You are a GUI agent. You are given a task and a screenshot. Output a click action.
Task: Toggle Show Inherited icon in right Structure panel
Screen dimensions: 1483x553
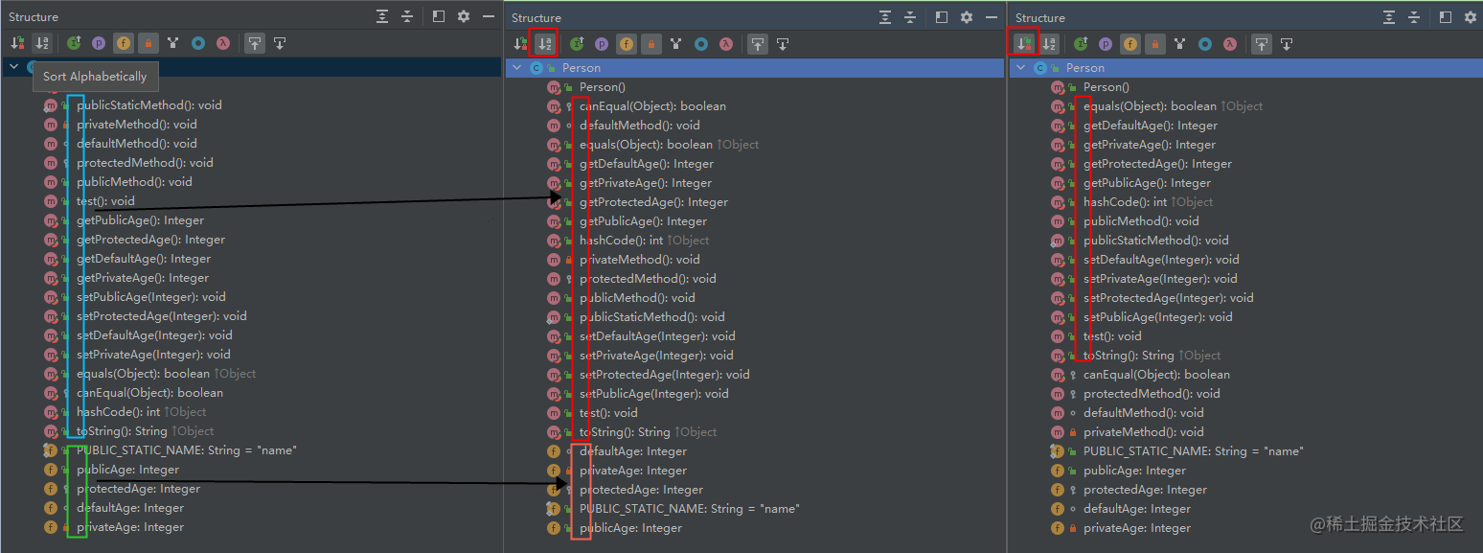pos(1081,43)
